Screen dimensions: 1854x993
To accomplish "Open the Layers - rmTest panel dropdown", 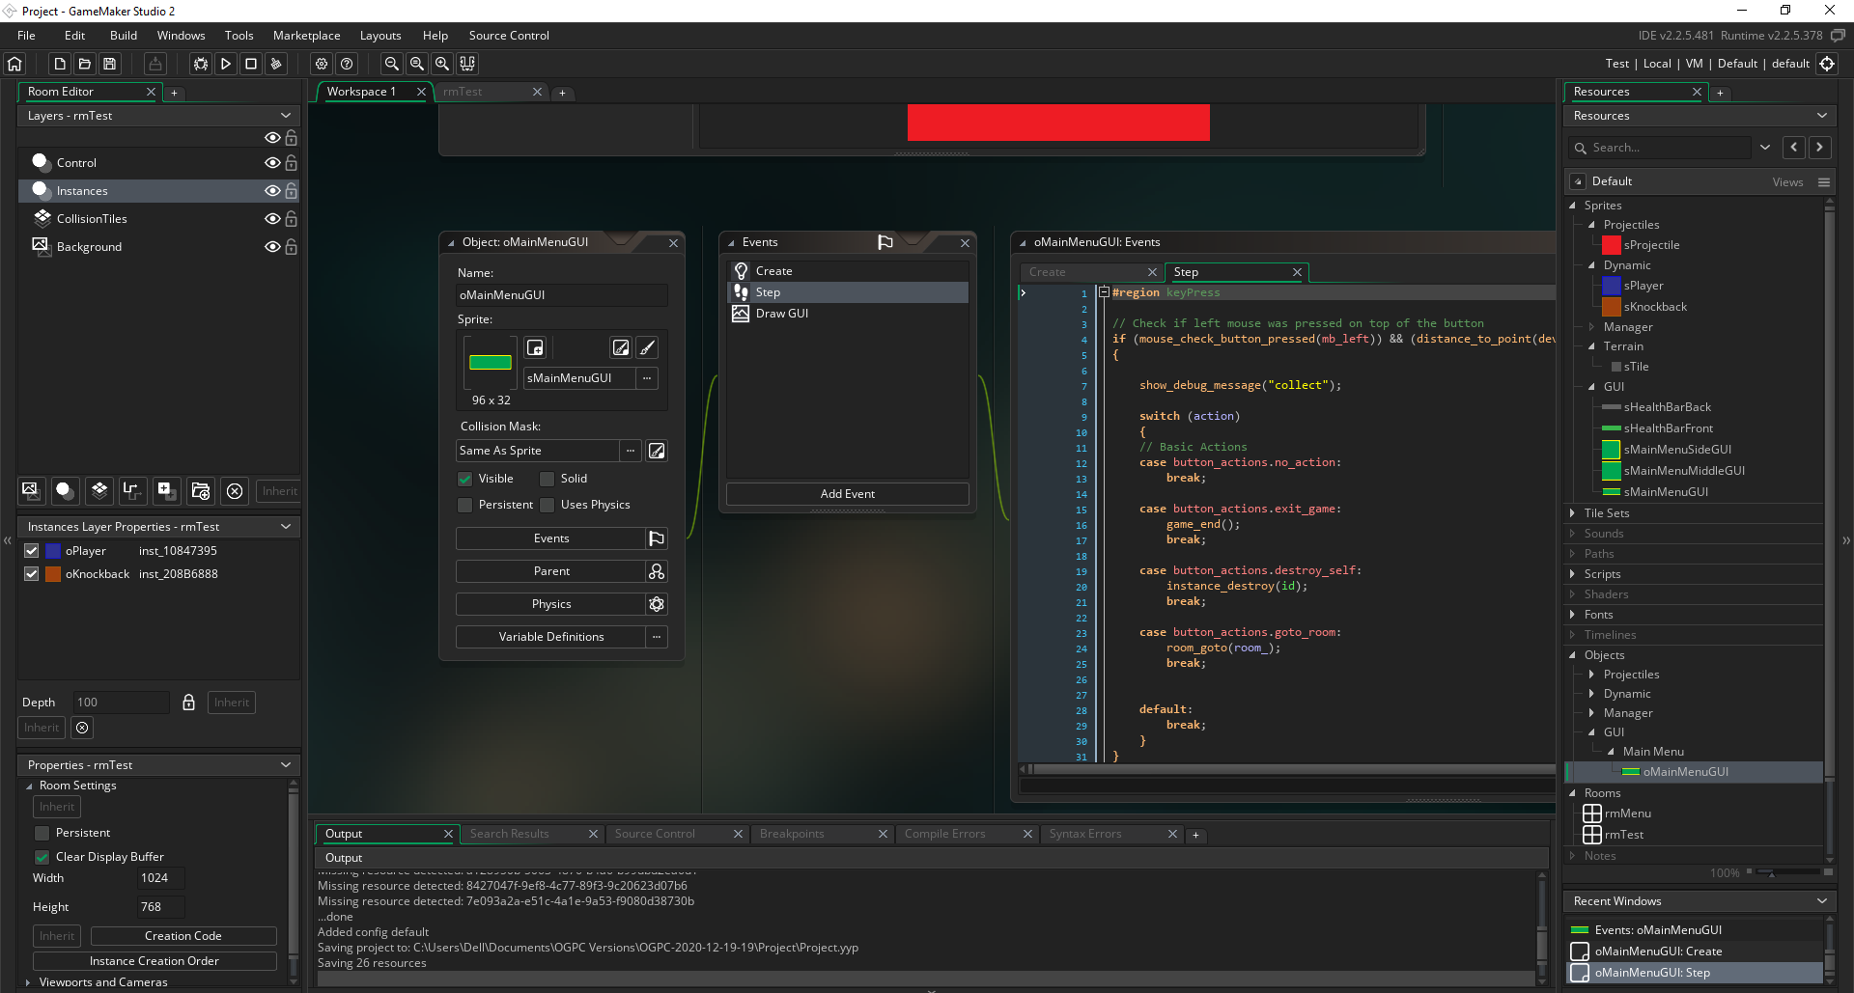I will (x=286, y=115).
